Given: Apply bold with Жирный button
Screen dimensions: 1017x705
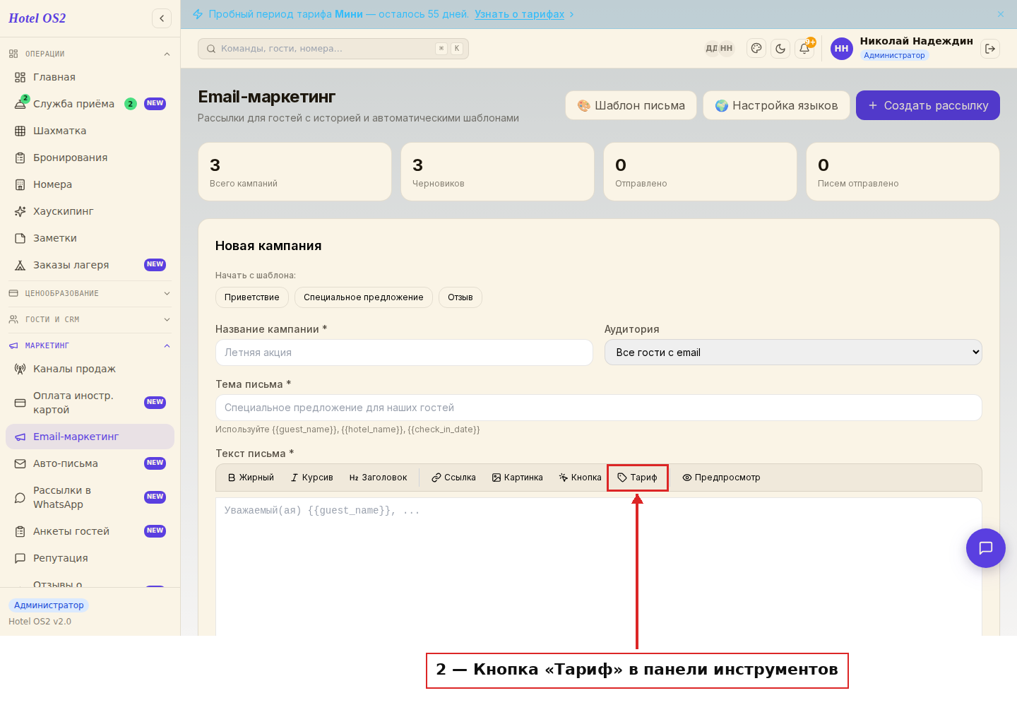Looking at the screenshot, I should (x=251, y=478).
